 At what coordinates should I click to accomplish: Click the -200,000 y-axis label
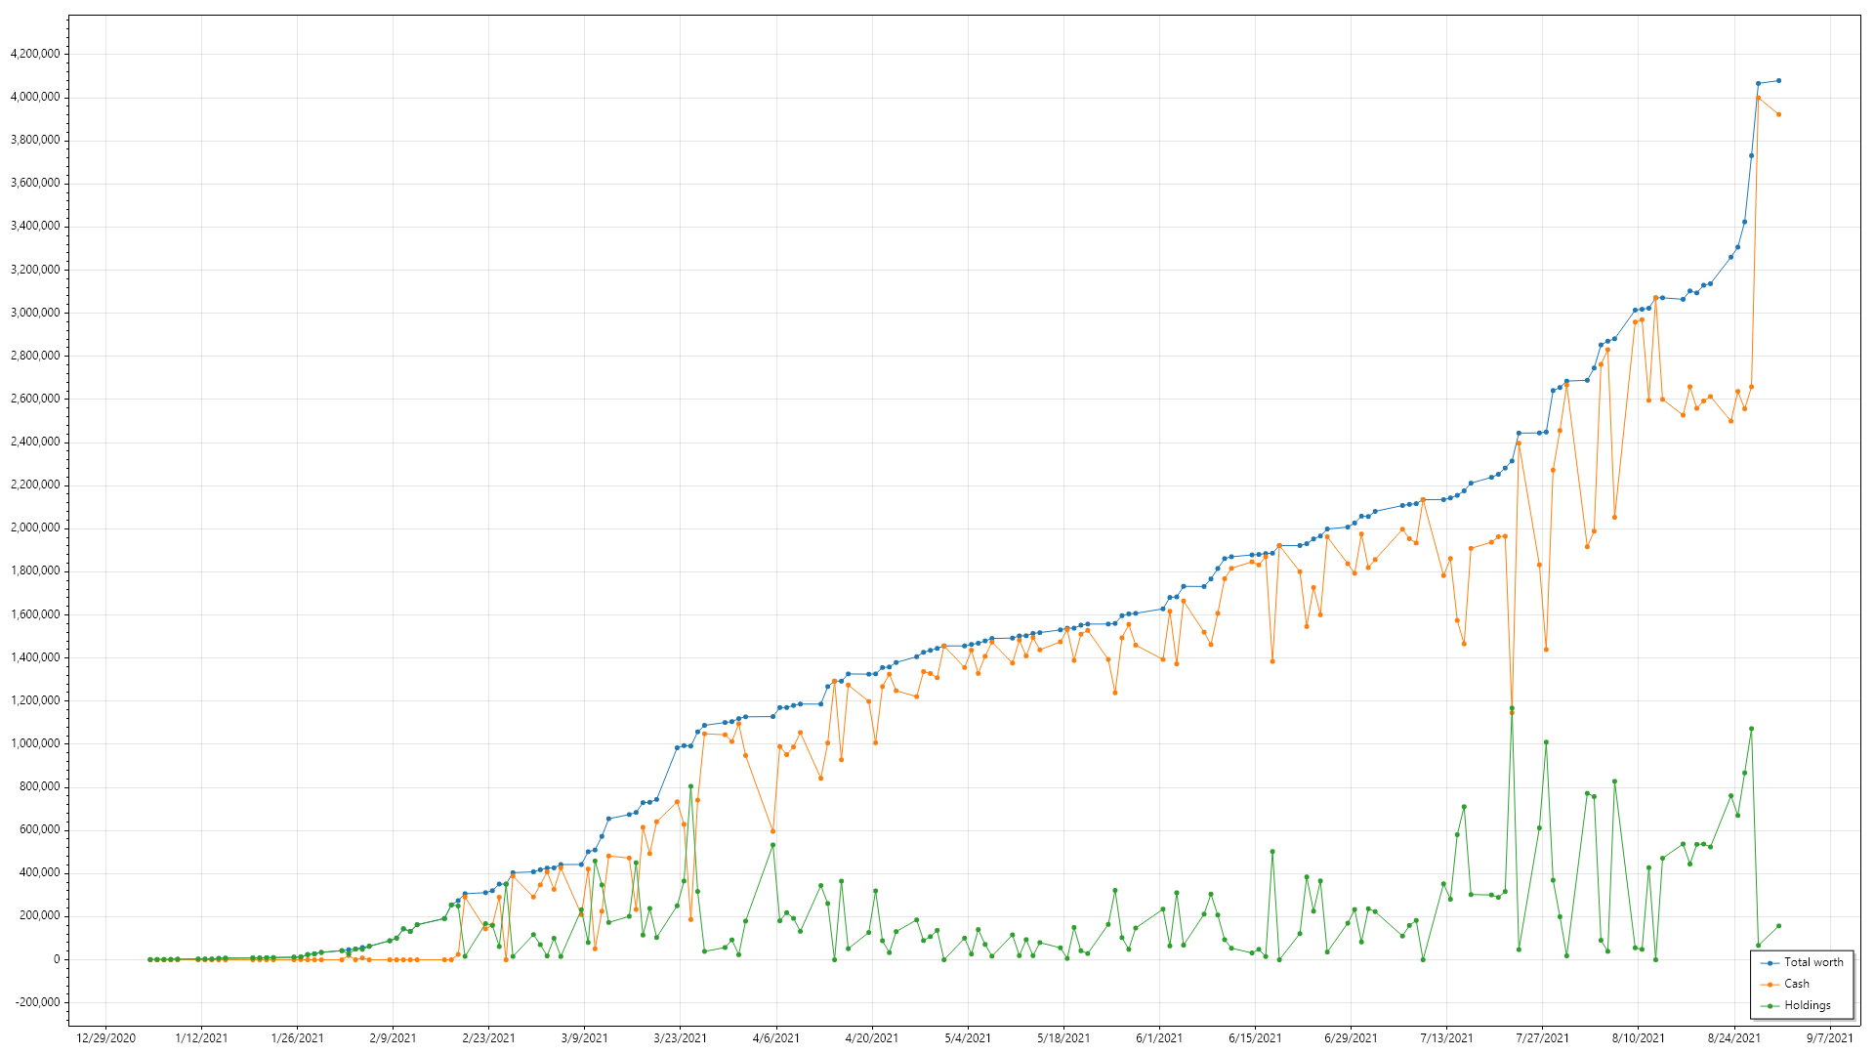pyautogui.click(x=35, y=1002)
